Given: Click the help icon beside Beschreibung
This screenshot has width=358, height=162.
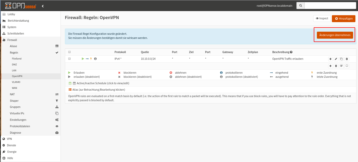Looking at the screenshot, I should [x=291, y=52].
